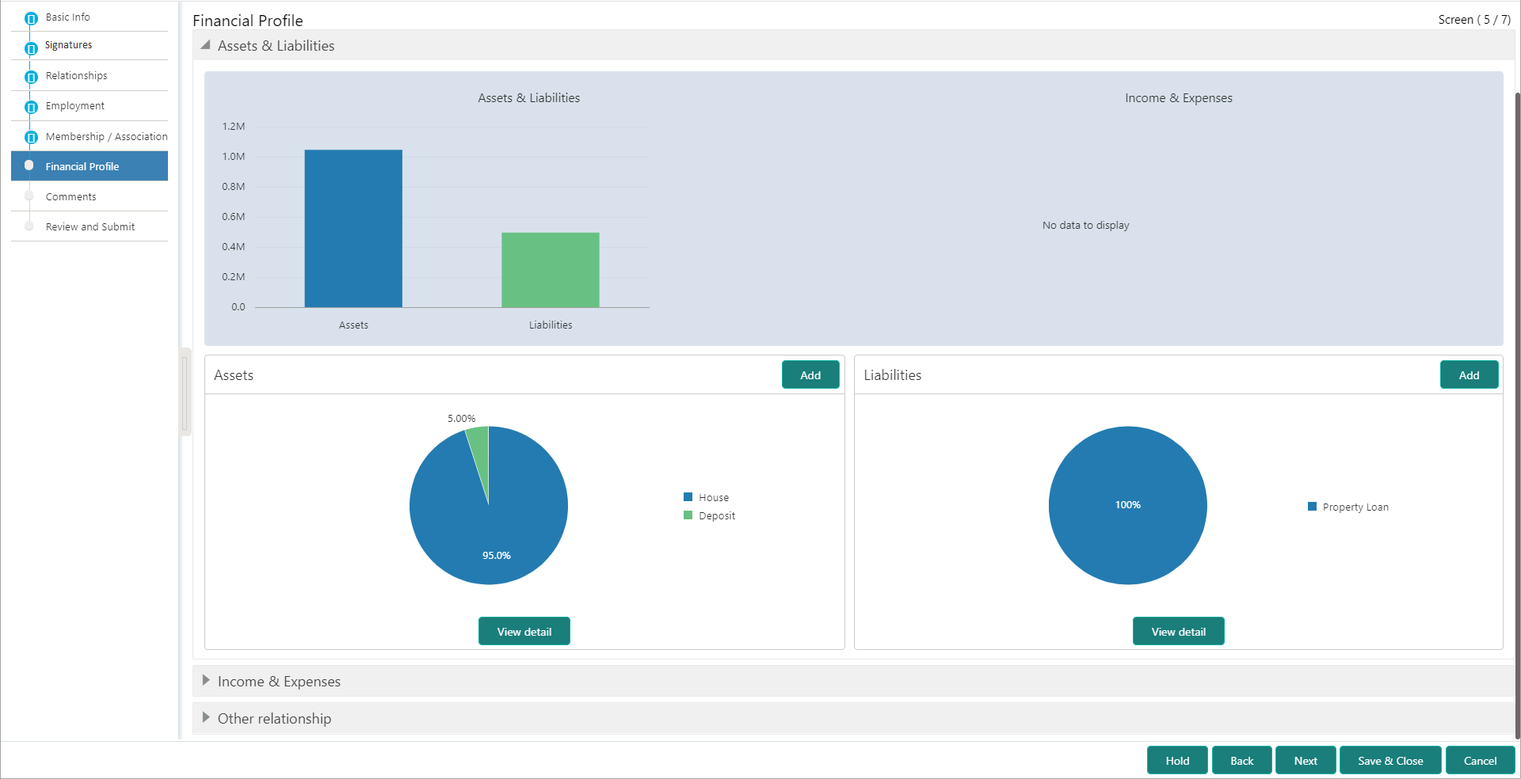Click the 'Financial Profile' page heading

pyautogui.click(x=248, y=21)
